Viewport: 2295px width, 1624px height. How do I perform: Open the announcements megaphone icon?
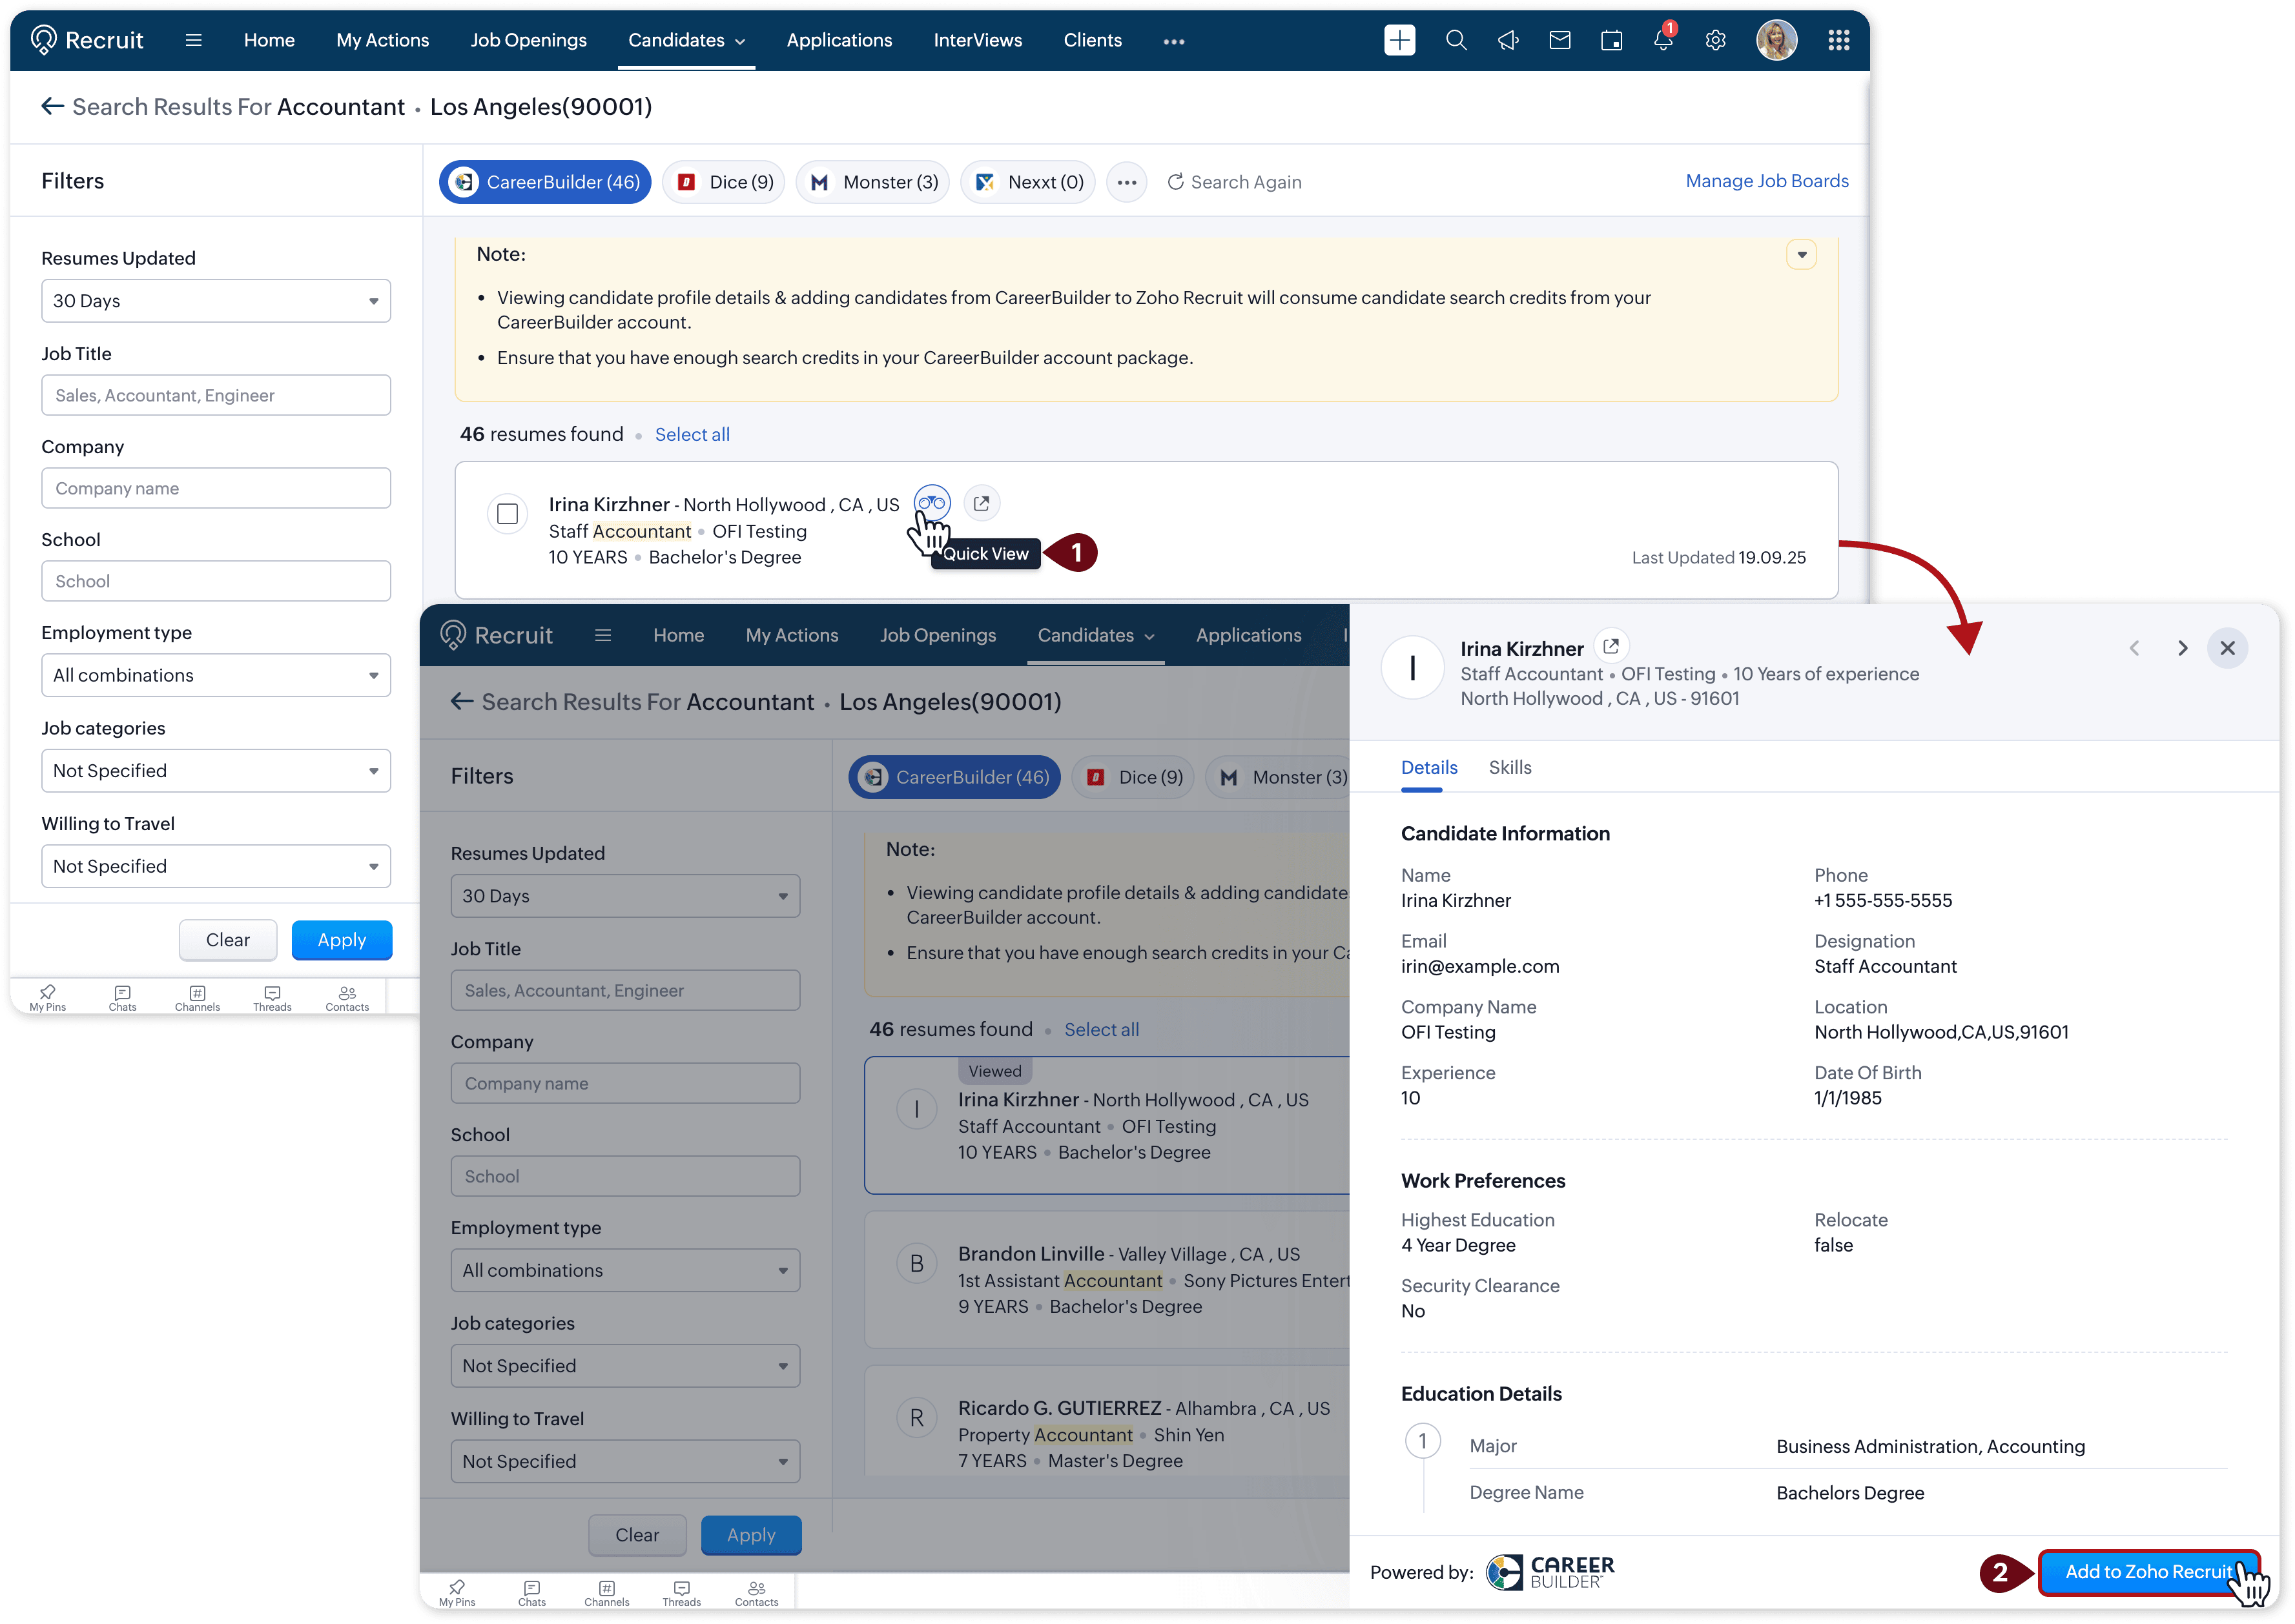point(1508,40)
